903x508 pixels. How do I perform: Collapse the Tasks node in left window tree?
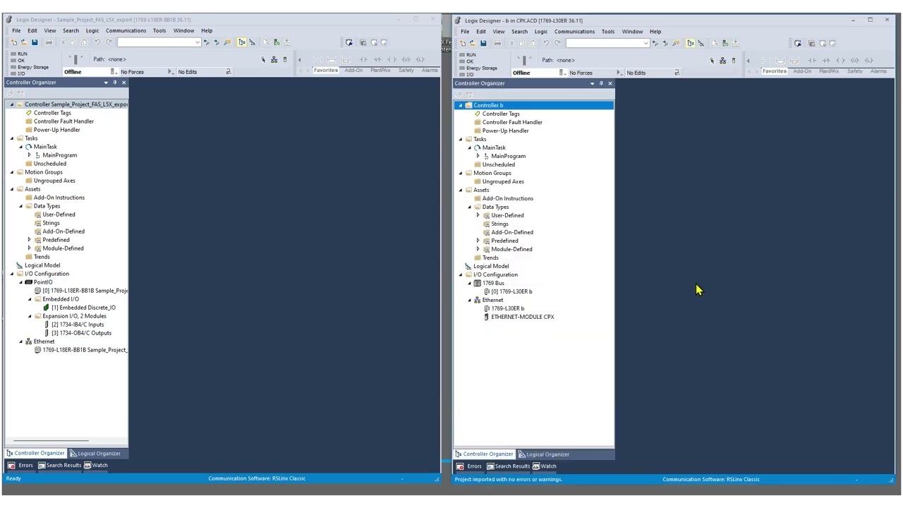point(12,138)
